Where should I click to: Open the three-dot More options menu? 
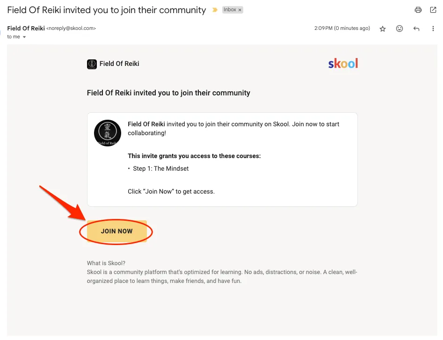click(x=433, y=29)
